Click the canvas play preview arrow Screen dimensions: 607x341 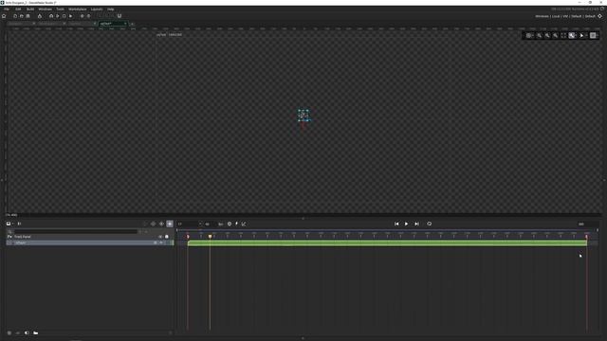point(581,35)
